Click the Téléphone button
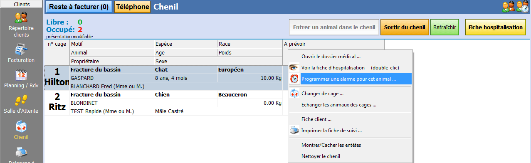This screenshot has height=163, width=531. [132, 7]
